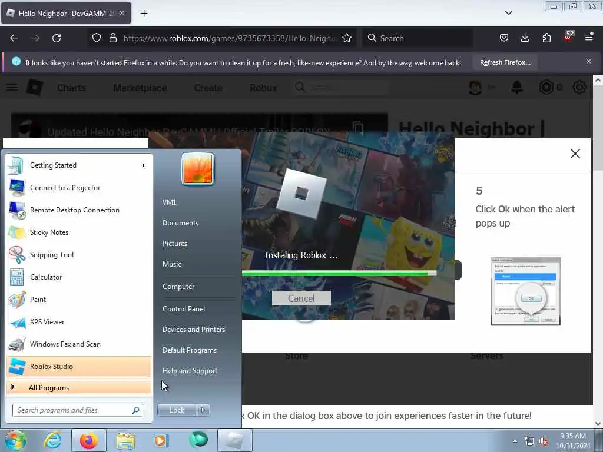The image size is (603, 452).
Task: Open the Extensions puzzle icon
Action: (546, 38)
